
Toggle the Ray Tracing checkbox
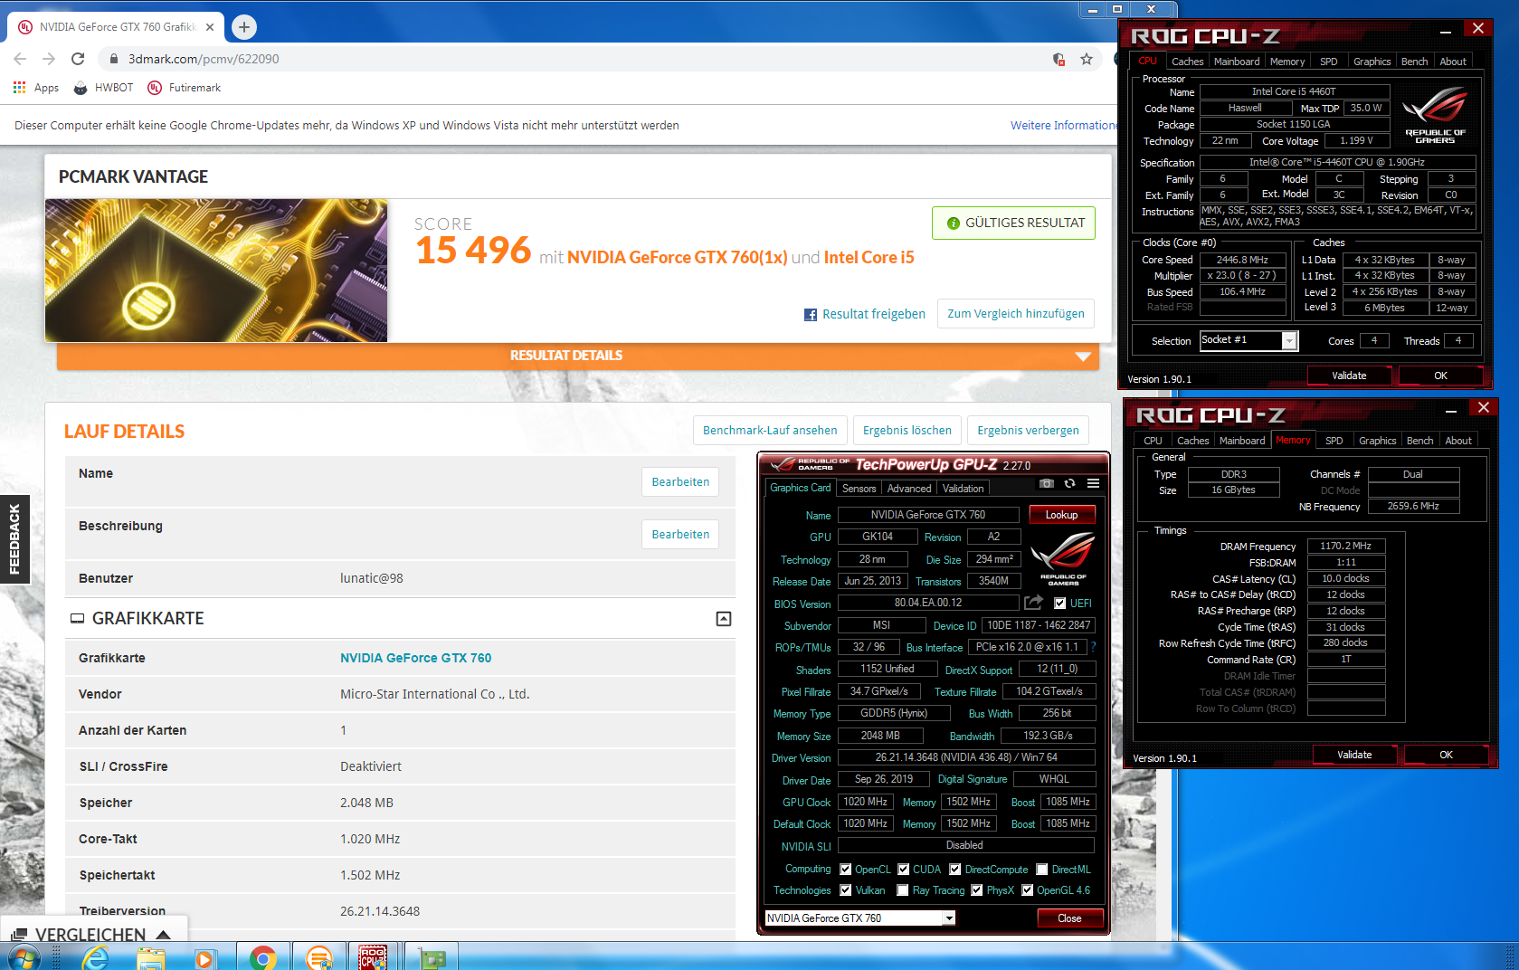pos(903,890)
